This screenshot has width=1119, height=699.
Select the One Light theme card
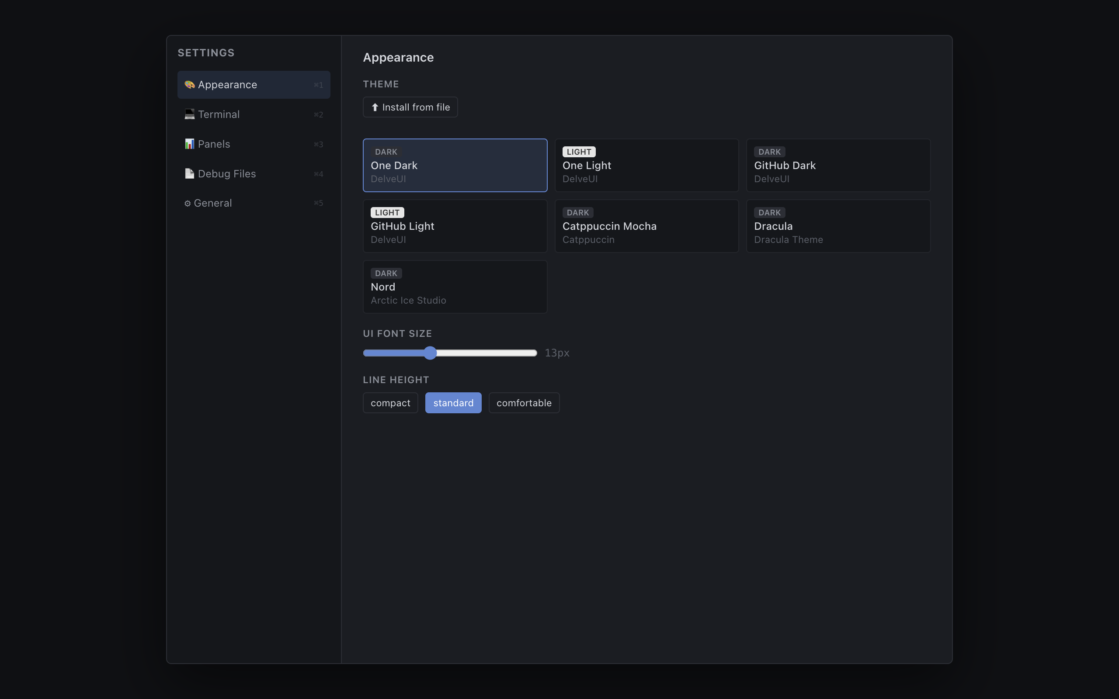646,165
